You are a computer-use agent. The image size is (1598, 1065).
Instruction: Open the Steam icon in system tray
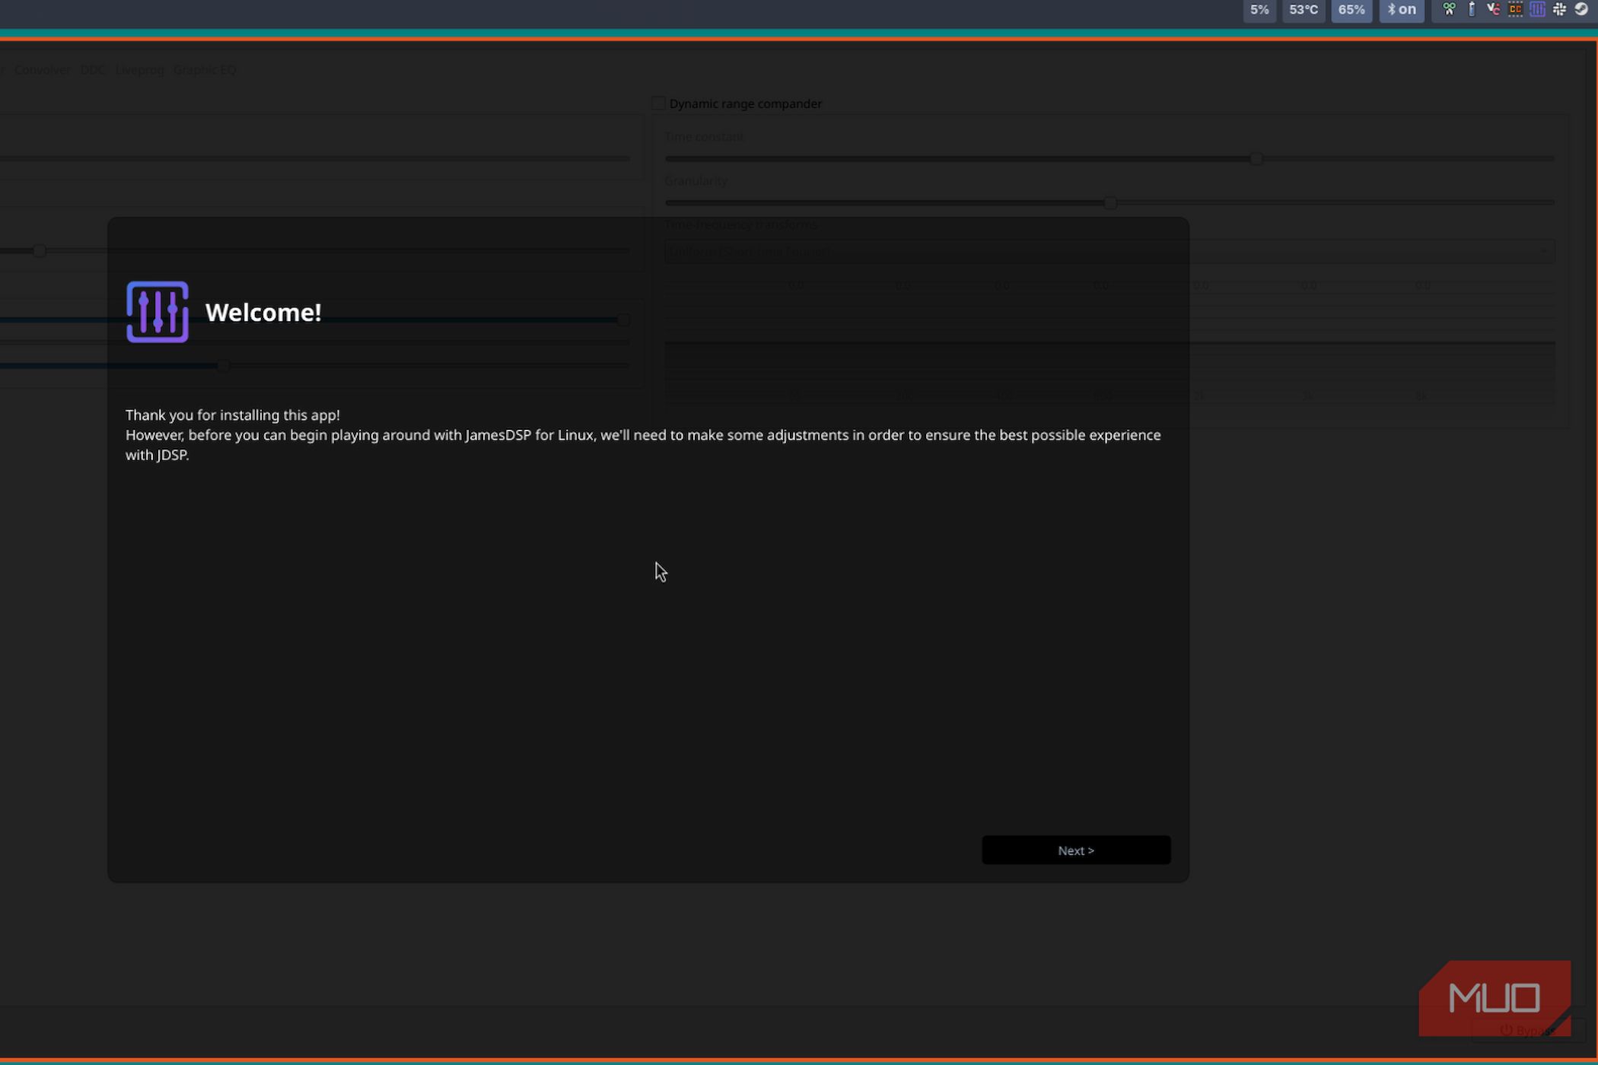[x=1581, y=9]
